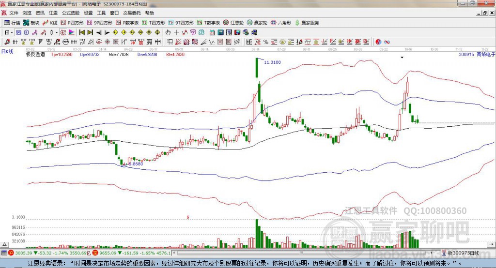Viewport: 496px width, 268px height.
Task: Open the 9P四方形 tool
Action: tap(99, 23)
